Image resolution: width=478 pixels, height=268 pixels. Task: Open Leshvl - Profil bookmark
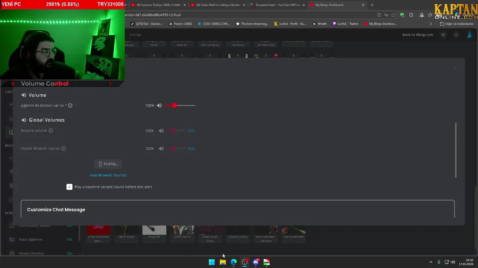[290, 24]
